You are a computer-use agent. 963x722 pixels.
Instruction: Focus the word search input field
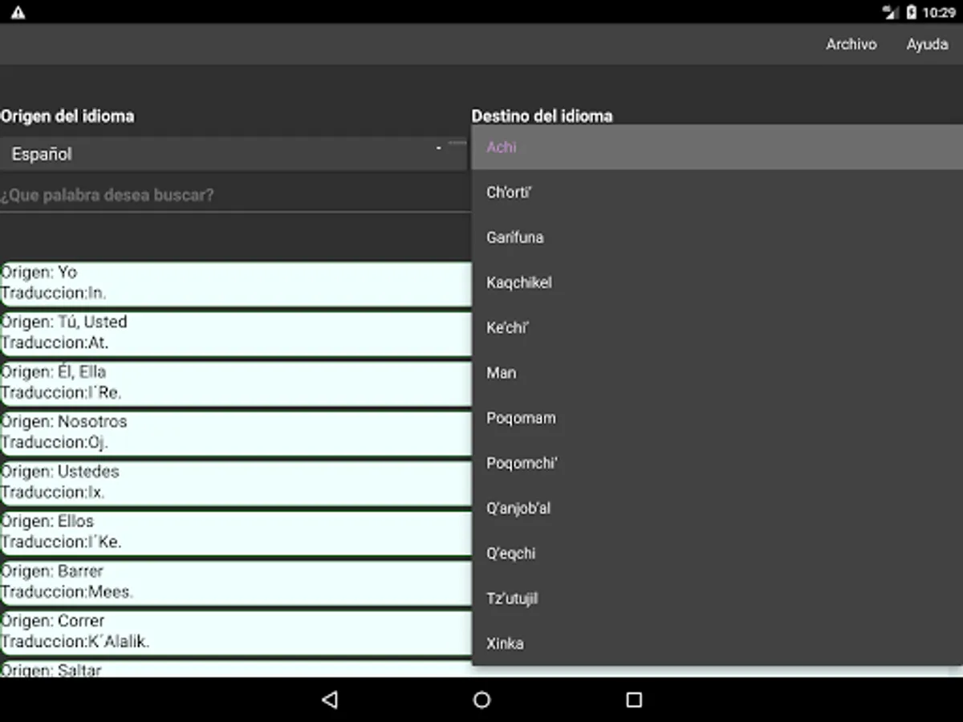pos(235,195)
